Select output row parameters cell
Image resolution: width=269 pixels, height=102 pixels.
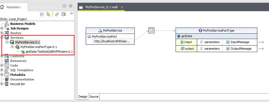pyautogui.click(x=210, y=49)
